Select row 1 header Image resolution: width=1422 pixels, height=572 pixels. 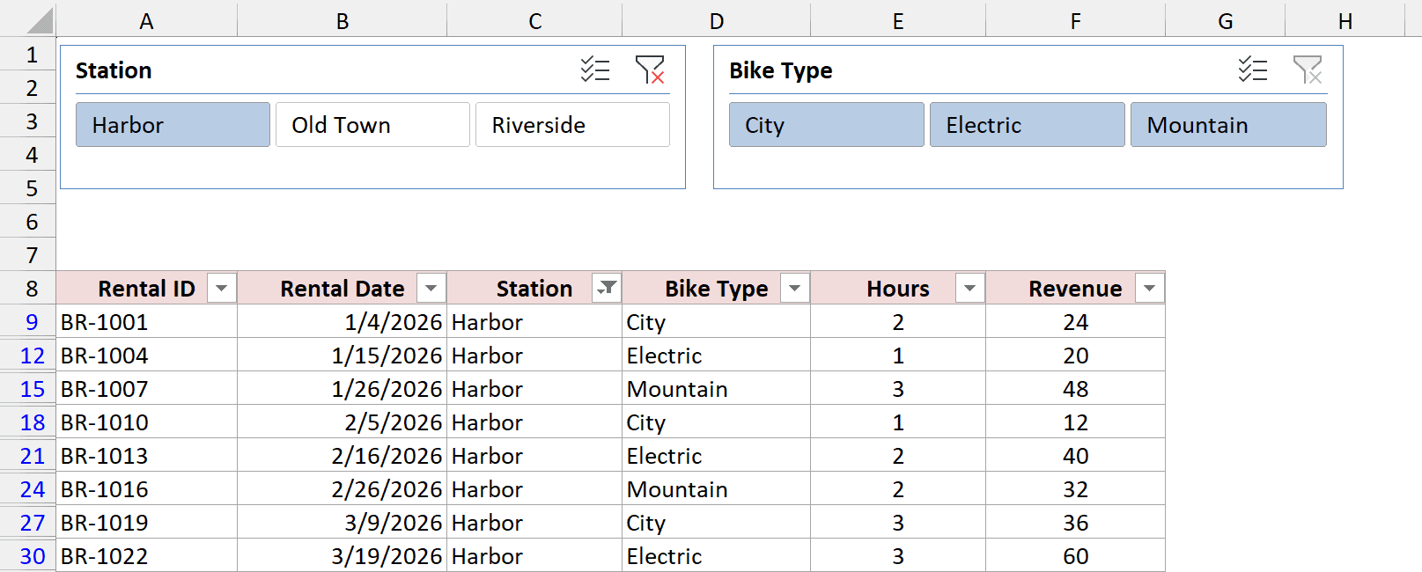click(28, 55)
